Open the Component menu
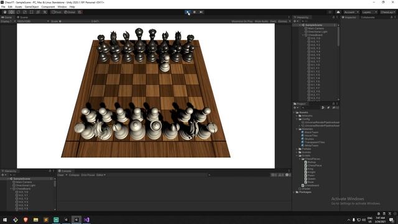Image resolution: width=398 pixels, height=224 pixels. pyautogui.click(x=48, y=7)
